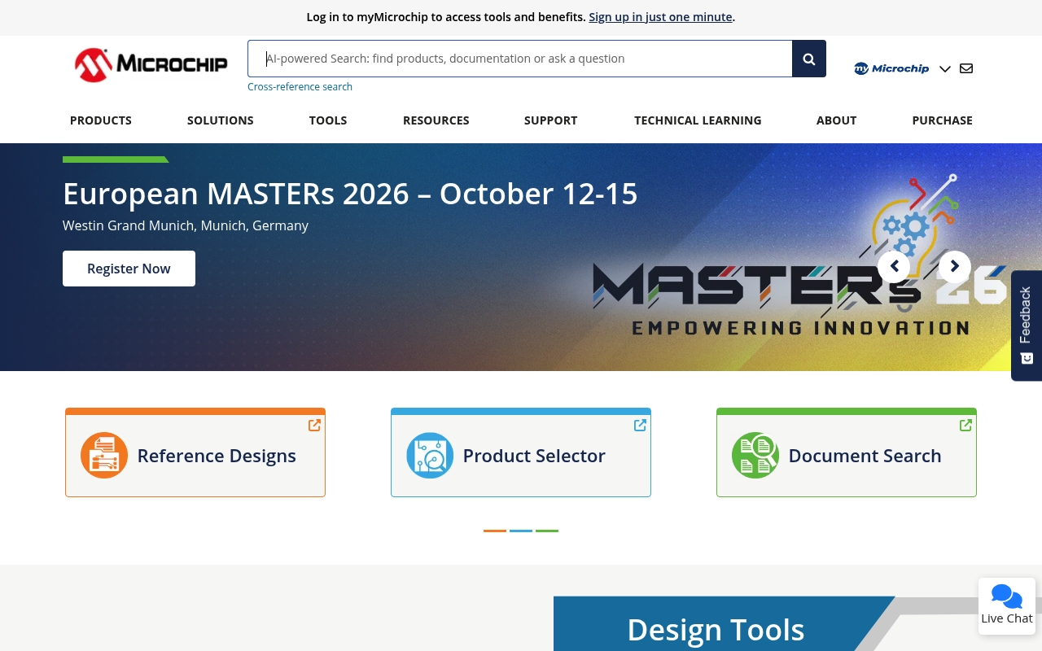Open the myMicrochip account logo
This screenshot has height=651, width=1042.
click(x=891, y=68)
